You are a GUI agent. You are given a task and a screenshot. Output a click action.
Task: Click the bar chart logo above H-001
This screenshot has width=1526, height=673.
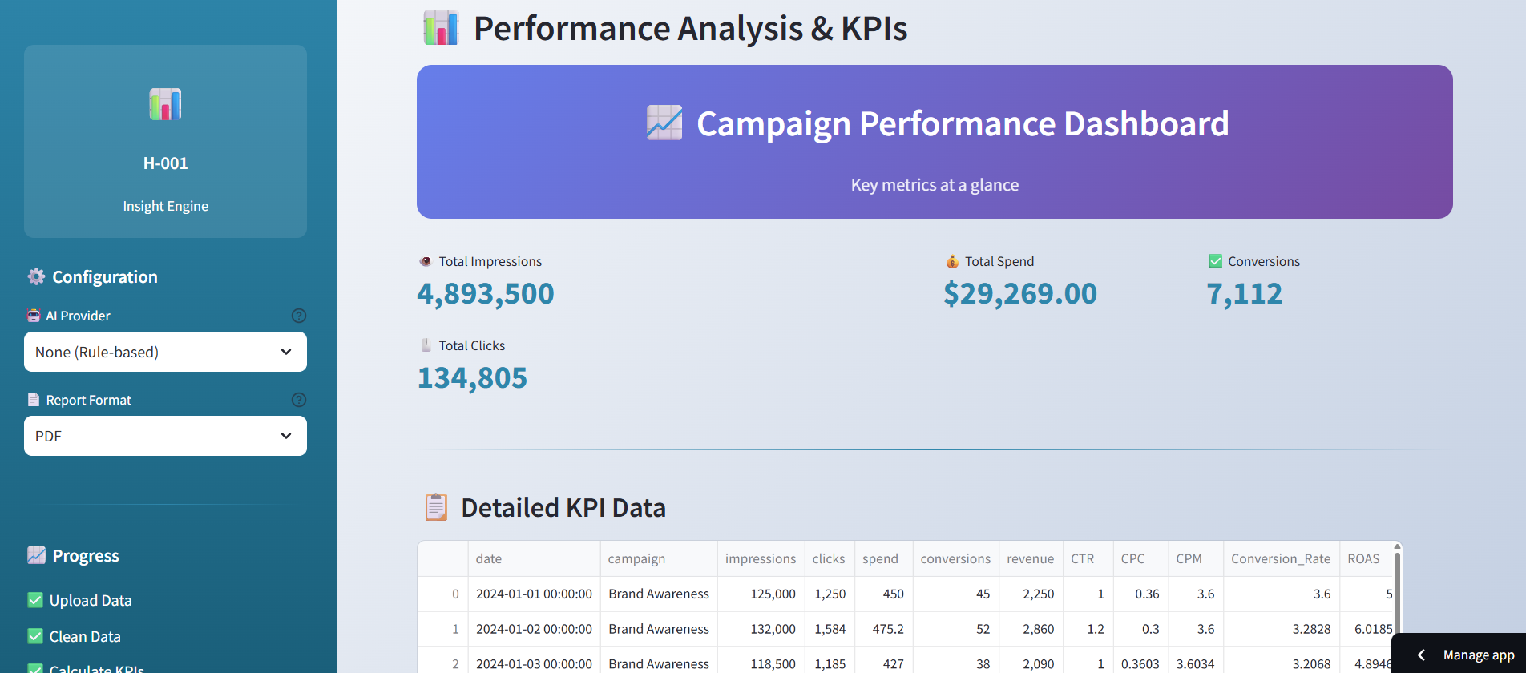165,104
